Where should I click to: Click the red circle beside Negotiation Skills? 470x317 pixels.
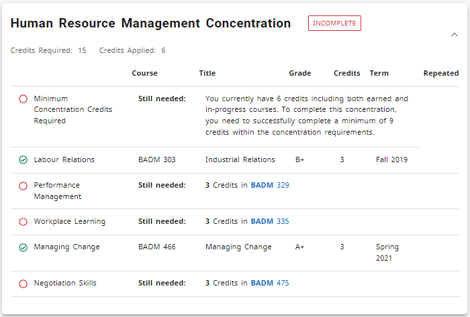pos(23,283)
